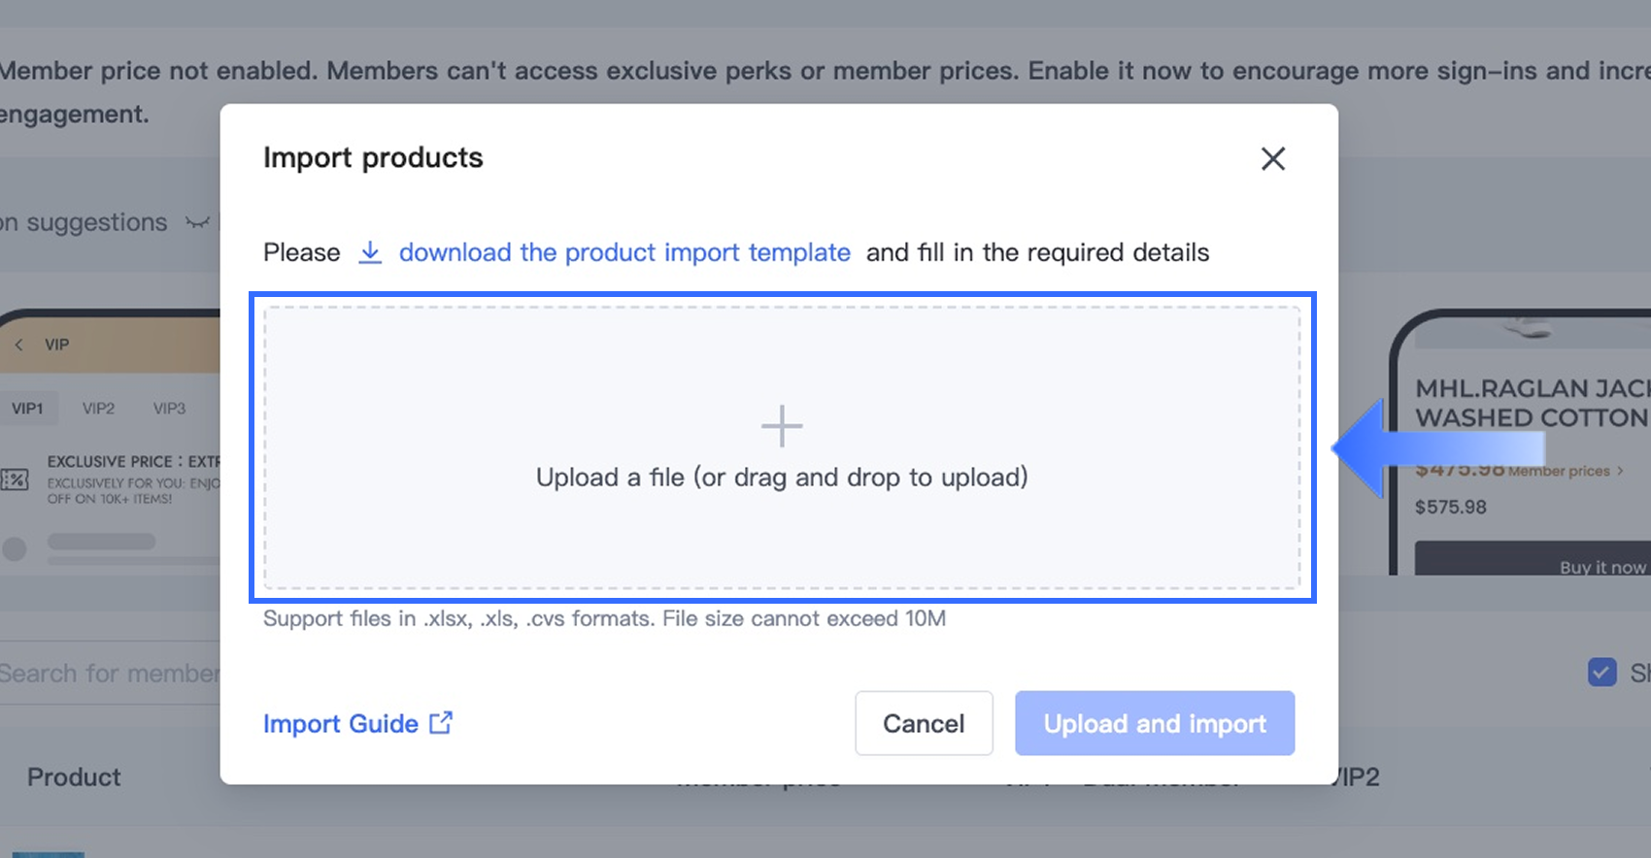The height and width of the screenshot is (858, 1651).
Task: Click the download arrow icon
Action: (370, 252)
